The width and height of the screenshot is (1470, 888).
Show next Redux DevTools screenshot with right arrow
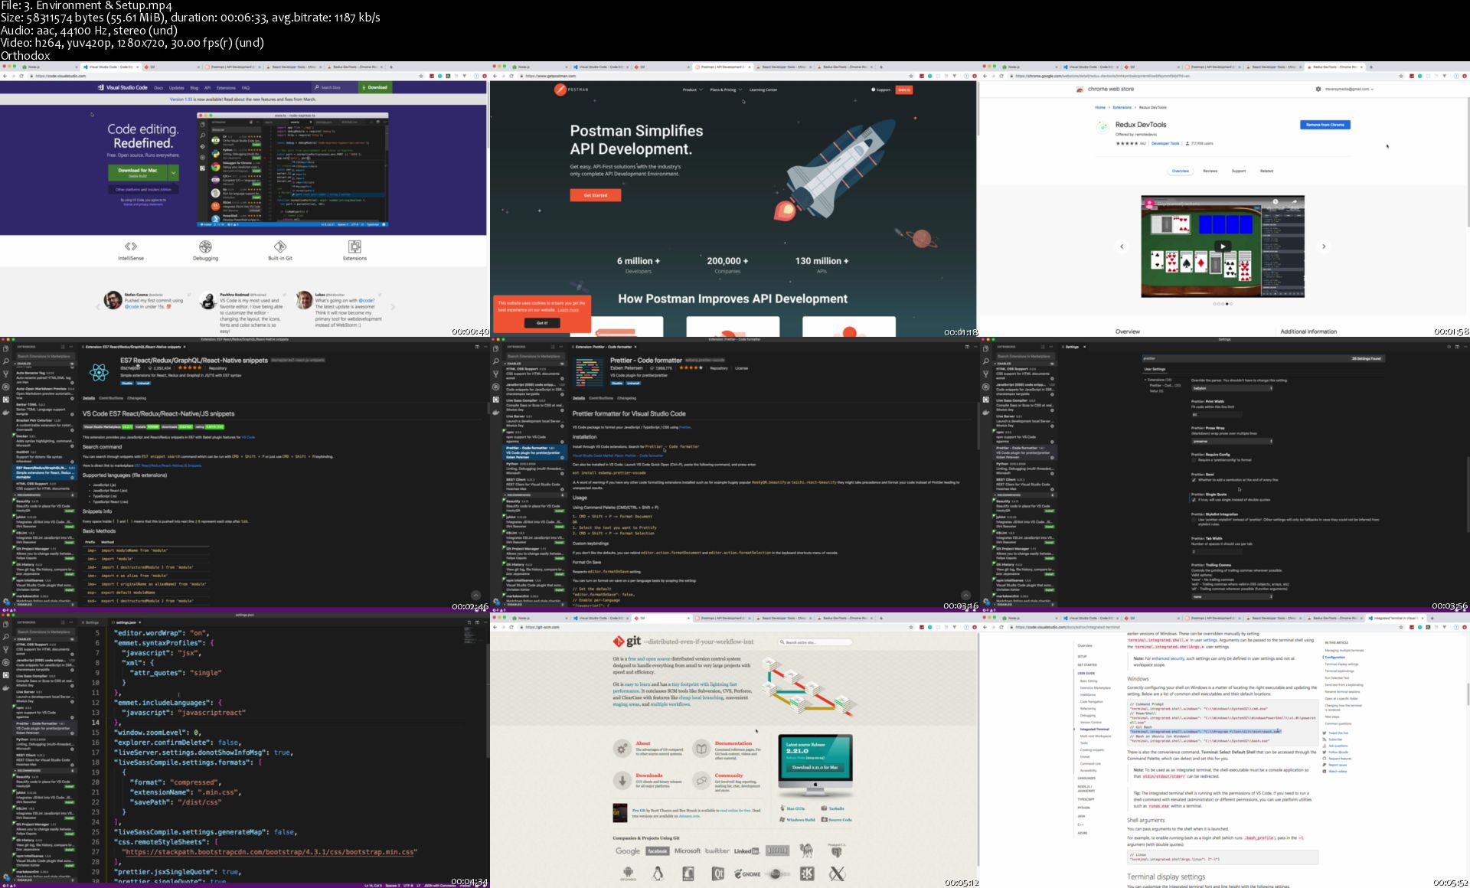click(x=1324, y=246)
